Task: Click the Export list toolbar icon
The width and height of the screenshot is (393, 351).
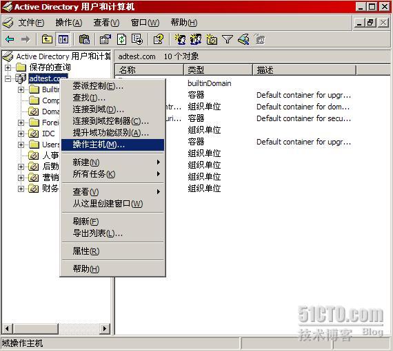Action: 137,39
